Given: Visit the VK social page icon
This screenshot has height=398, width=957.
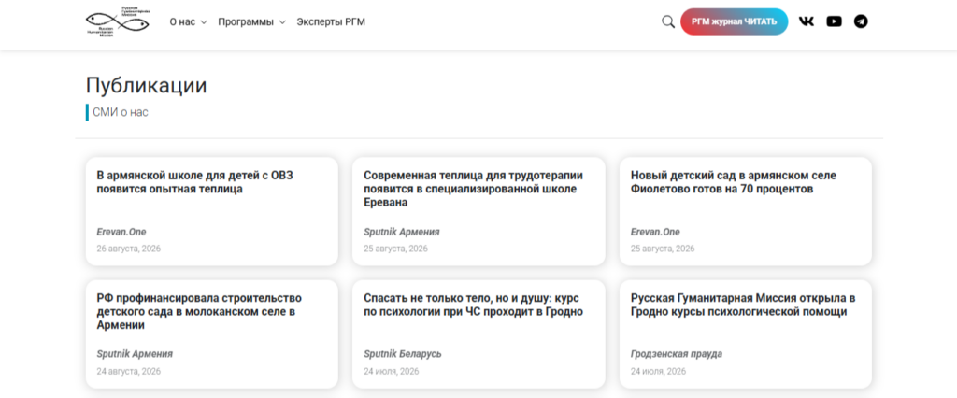Looking at the screenshot, I should tap(807, 22).
